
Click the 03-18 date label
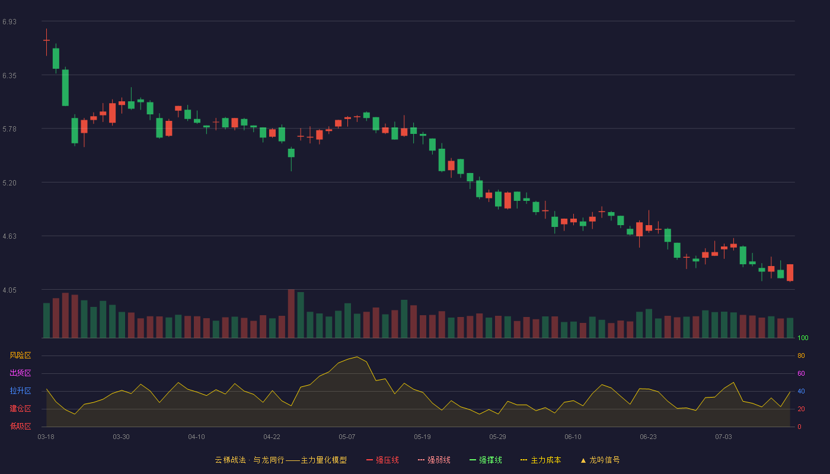tap(46, 437)
